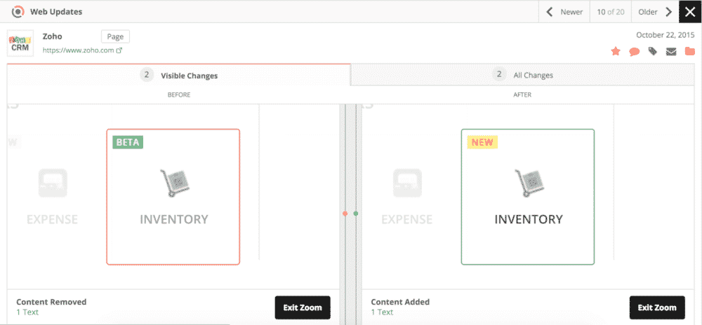
Task: Select the NEW Inventory box in After
Action: 528,197
